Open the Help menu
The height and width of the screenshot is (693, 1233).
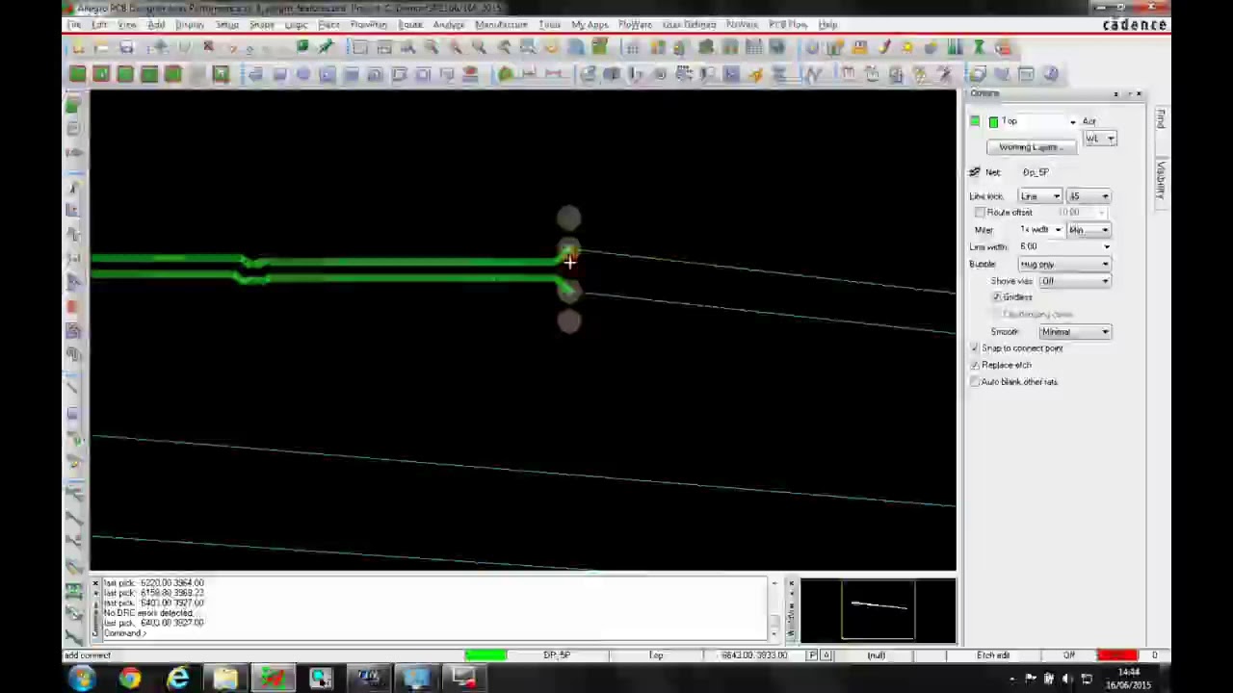point(827,24)
